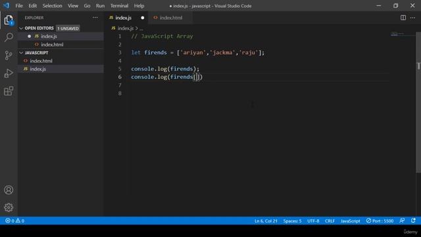This screenshot has width=421, height=237.
Task: Click the JavaScript Array comment on line 1
Action: 162,36
